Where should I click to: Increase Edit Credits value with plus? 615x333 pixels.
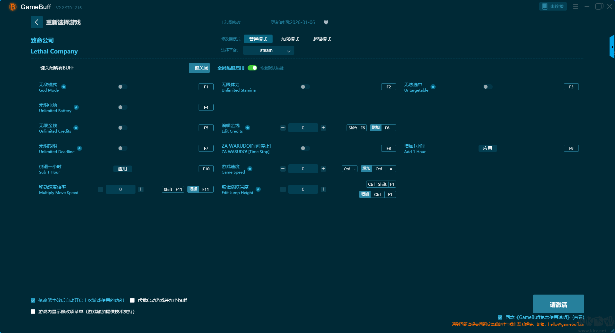coord(323,128)
